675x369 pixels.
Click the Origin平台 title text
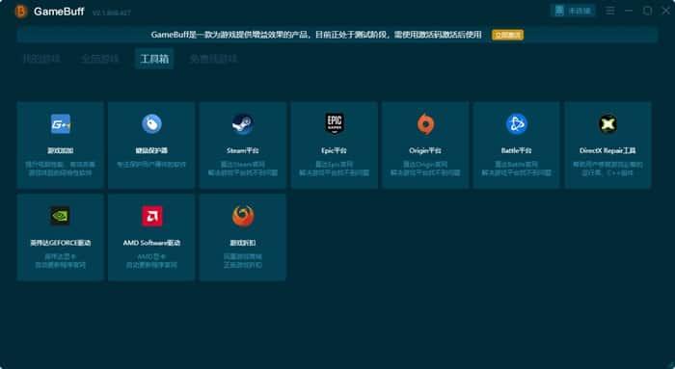click(425, 150)
